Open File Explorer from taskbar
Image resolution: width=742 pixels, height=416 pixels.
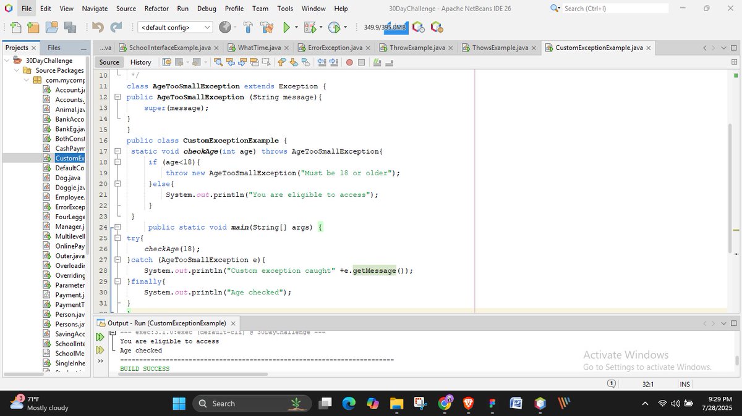click(x=396, y=404)
